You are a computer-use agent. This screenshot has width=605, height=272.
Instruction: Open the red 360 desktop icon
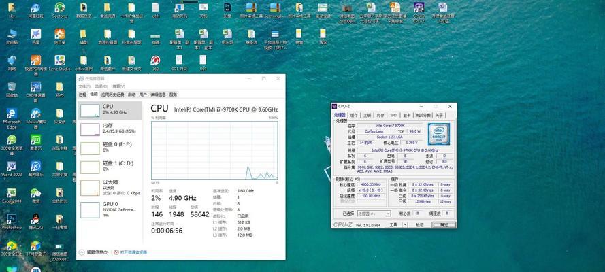tap(155, 63)
